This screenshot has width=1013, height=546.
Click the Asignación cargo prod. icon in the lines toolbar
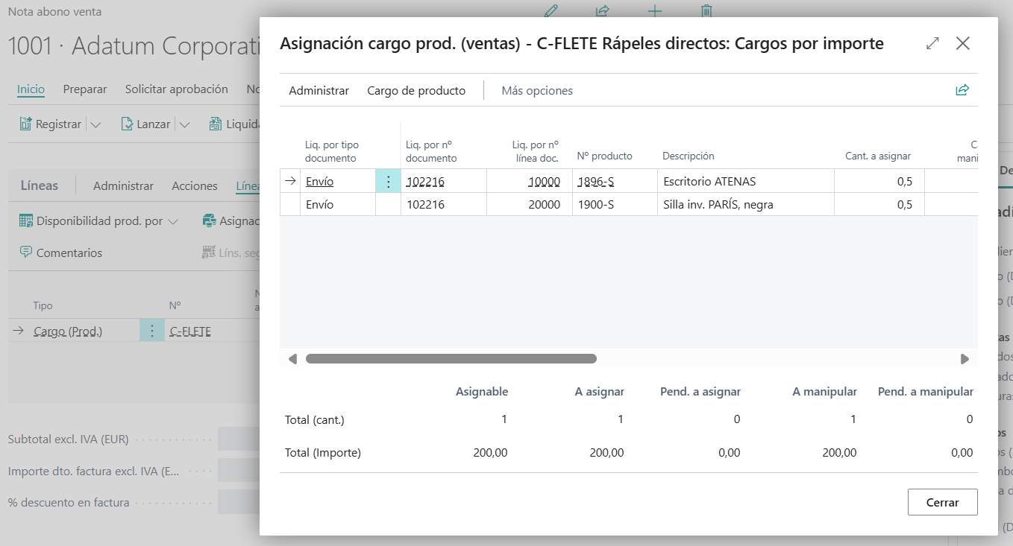209,221
